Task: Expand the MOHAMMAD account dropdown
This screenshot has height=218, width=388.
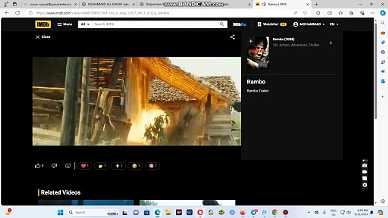Action: tap(309, 24)
